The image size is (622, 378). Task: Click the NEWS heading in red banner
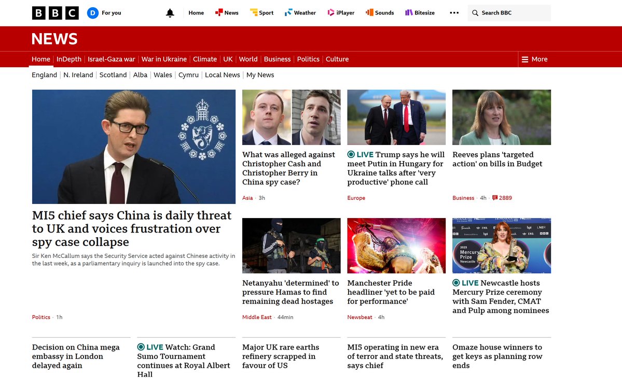click(54, 39)
